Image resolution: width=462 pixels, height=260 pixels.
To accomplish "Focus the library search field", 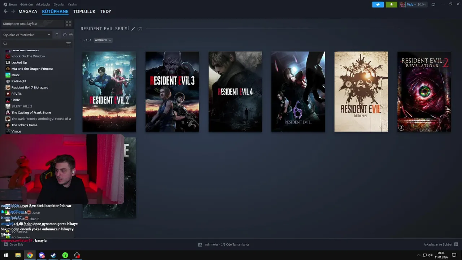I will tap(36, 44).
